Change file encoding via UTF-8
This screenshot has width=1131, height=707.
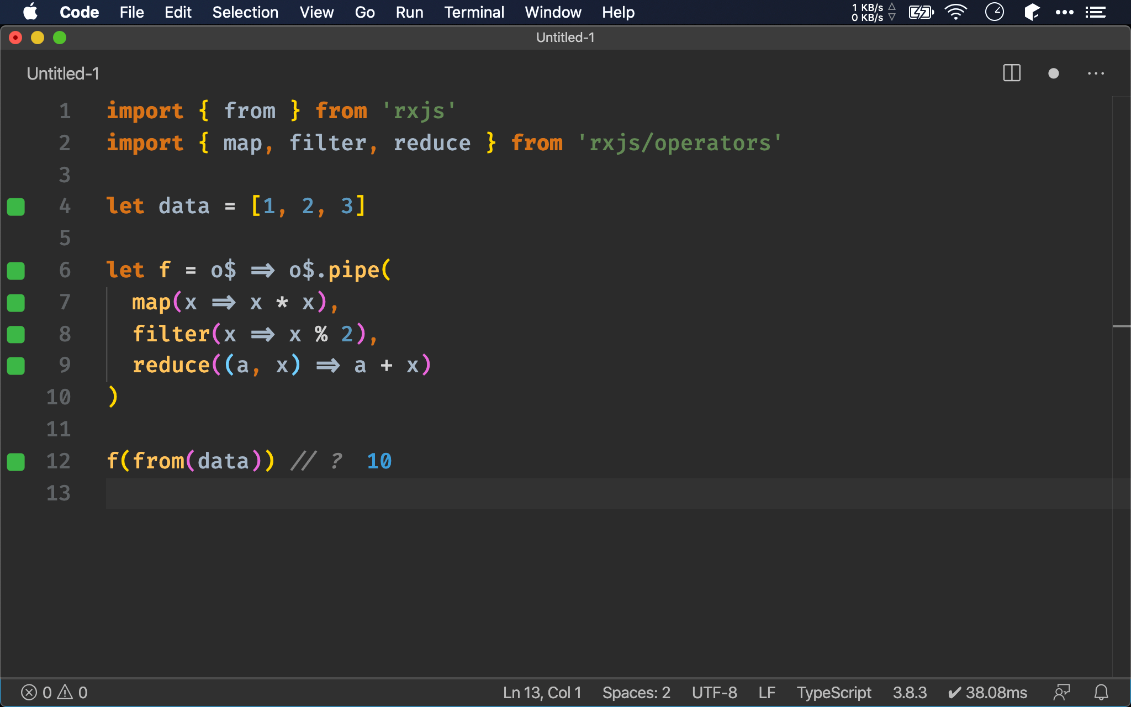pos(714,693)
